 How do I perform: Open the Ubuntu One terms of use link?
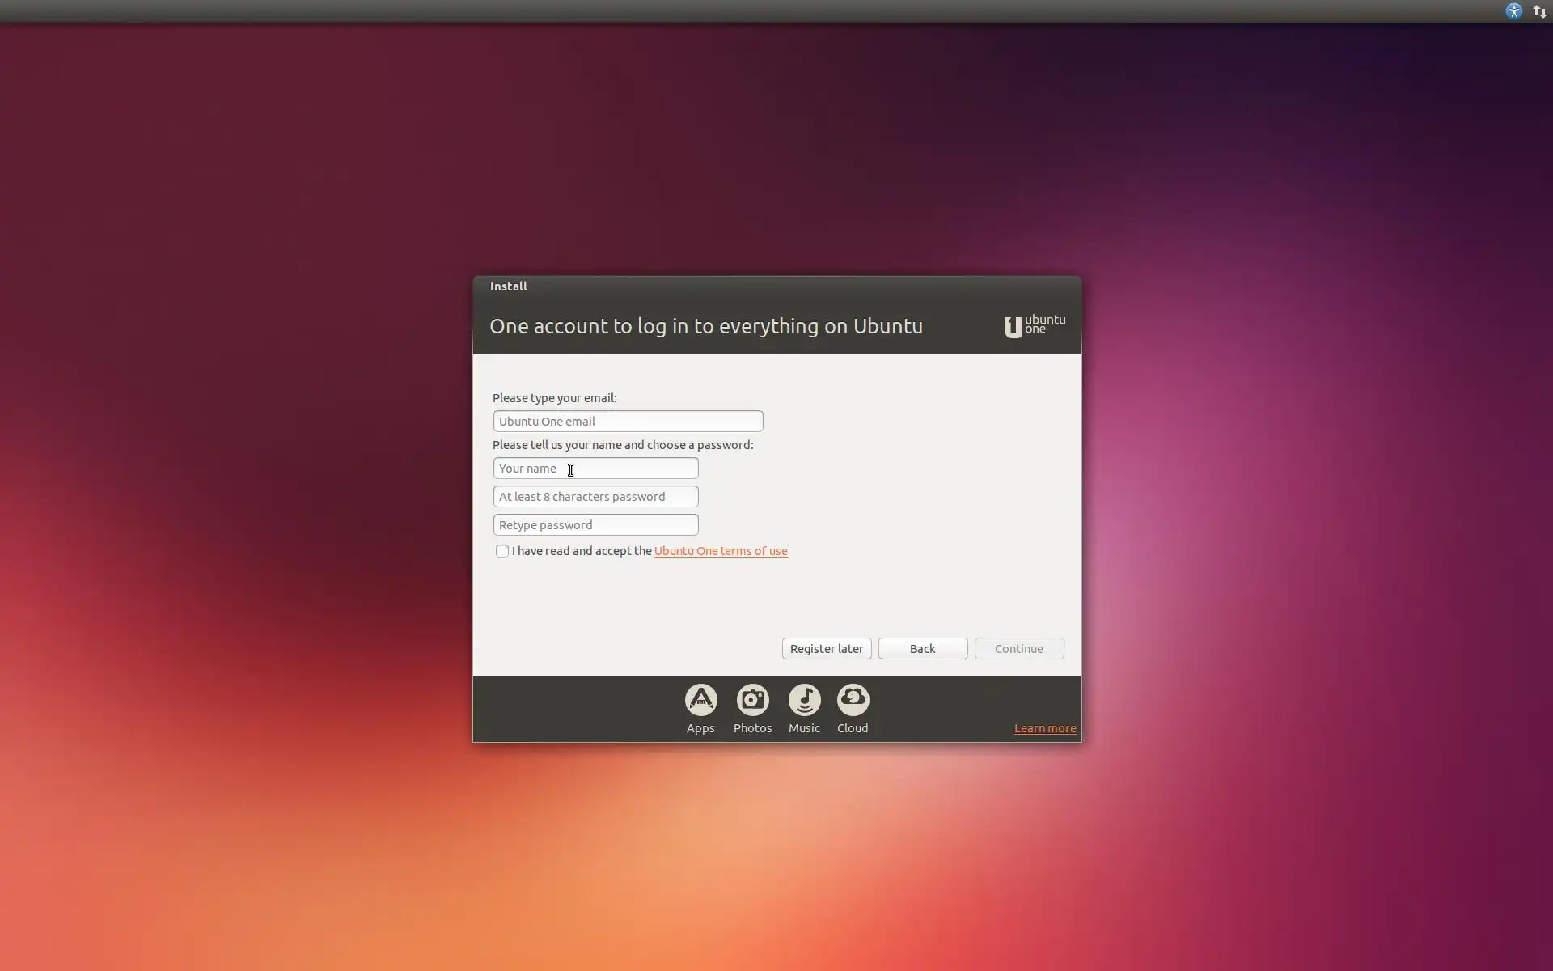720,551
